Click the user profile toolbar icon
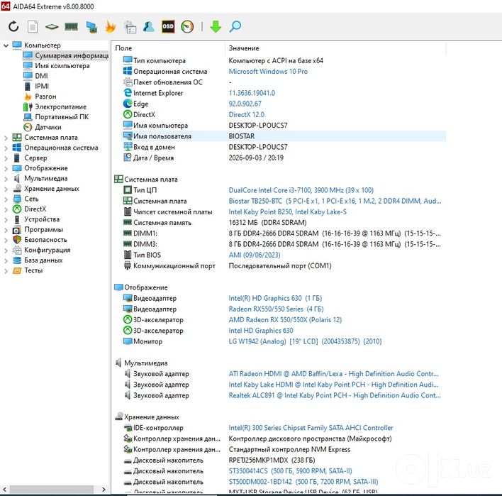 149,26
